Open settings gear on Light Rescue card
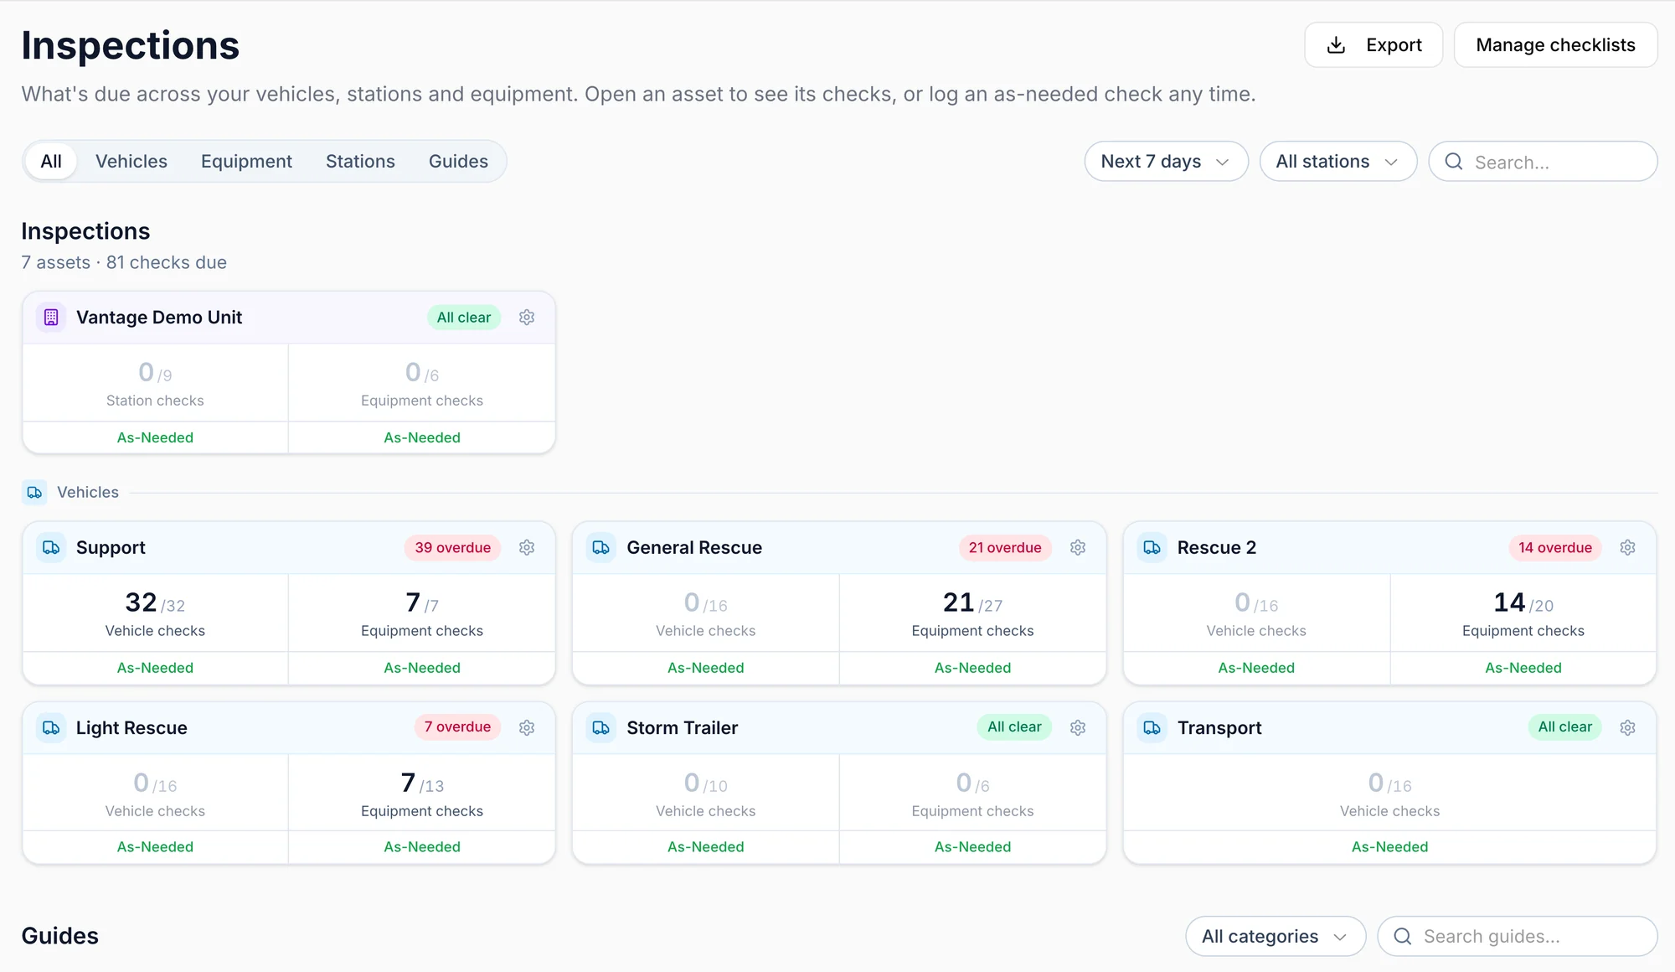Image resolution: width=1675 pixels, height=972 pixels. [x=527, y=728]
